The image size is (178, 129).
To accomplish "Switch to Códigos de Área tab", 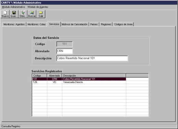I will [x=123, y=24].
